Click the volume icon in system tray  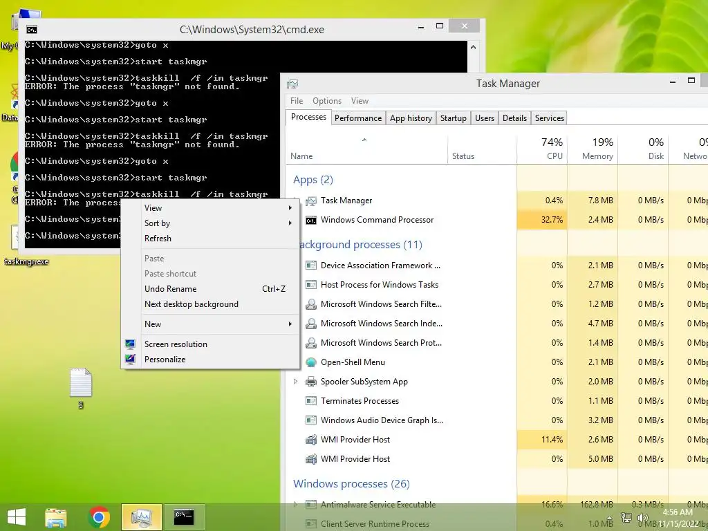(x=642, y=518)
